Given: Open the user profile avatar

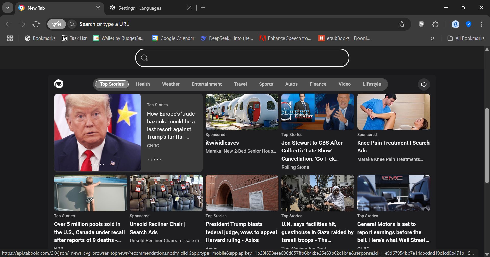Looking at the screenshot, I should click(x=456, y=24).
